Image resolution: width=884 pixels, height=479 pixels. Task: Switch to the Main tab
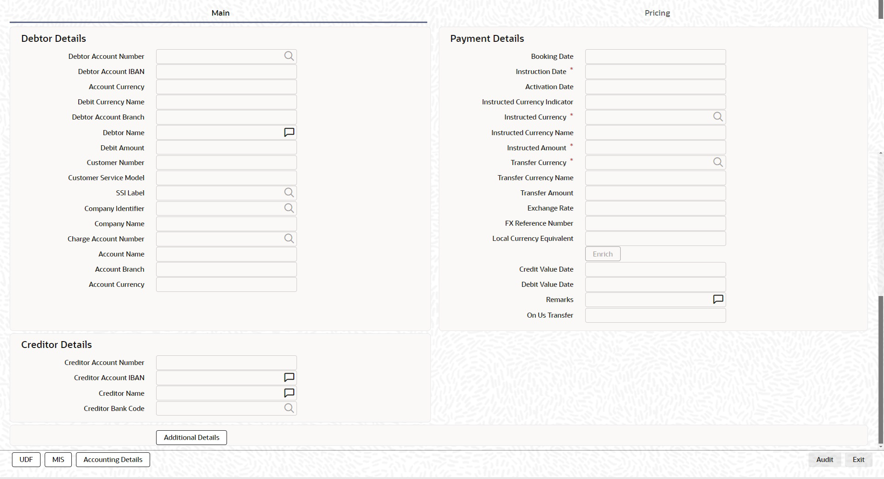click(221, 13)
